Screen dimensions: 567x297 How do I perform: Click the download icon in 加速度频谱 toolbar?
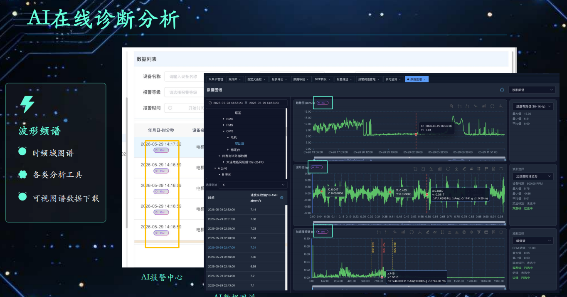pyautogui.click(x=420, y=232)
